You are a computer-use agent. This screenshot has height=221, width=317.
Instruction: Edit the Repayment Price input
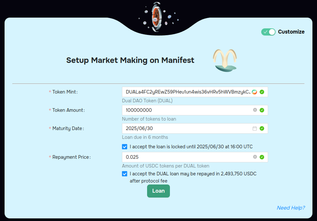(186, 157)
